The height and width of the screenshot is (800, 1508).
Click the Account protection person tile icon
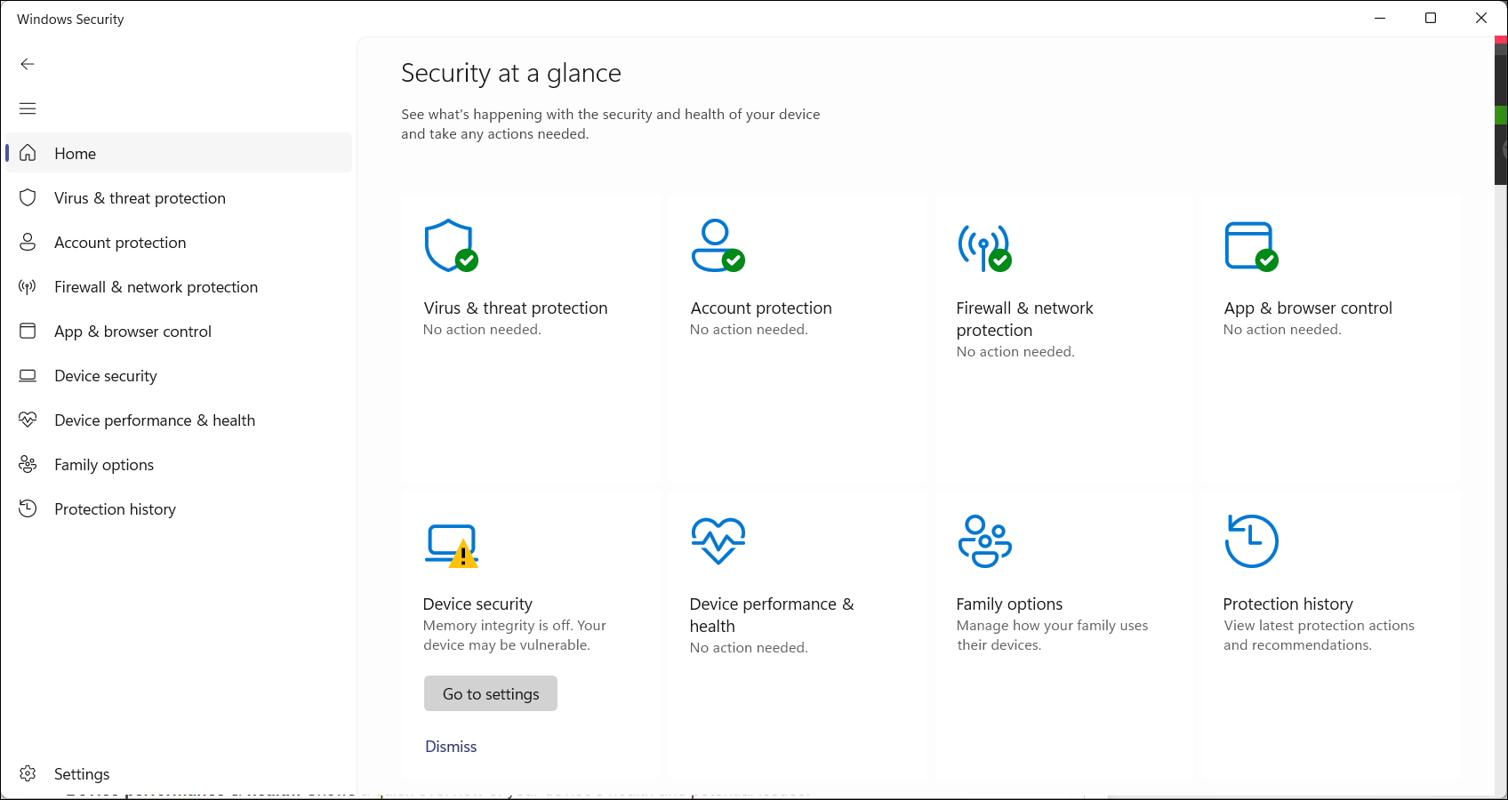tap(718, 246)
